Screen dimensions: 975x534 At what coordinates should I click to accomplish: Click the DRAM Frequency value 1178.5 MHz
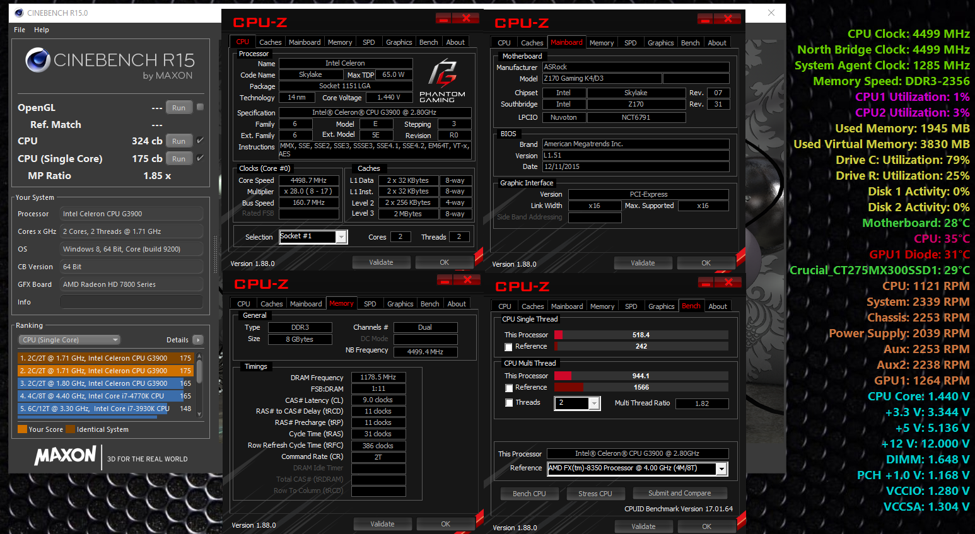[378, 377]
